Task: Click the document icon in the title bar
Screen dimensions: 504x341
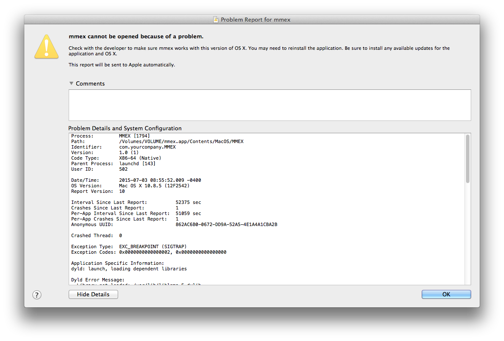Action: [x=216, y=20]
